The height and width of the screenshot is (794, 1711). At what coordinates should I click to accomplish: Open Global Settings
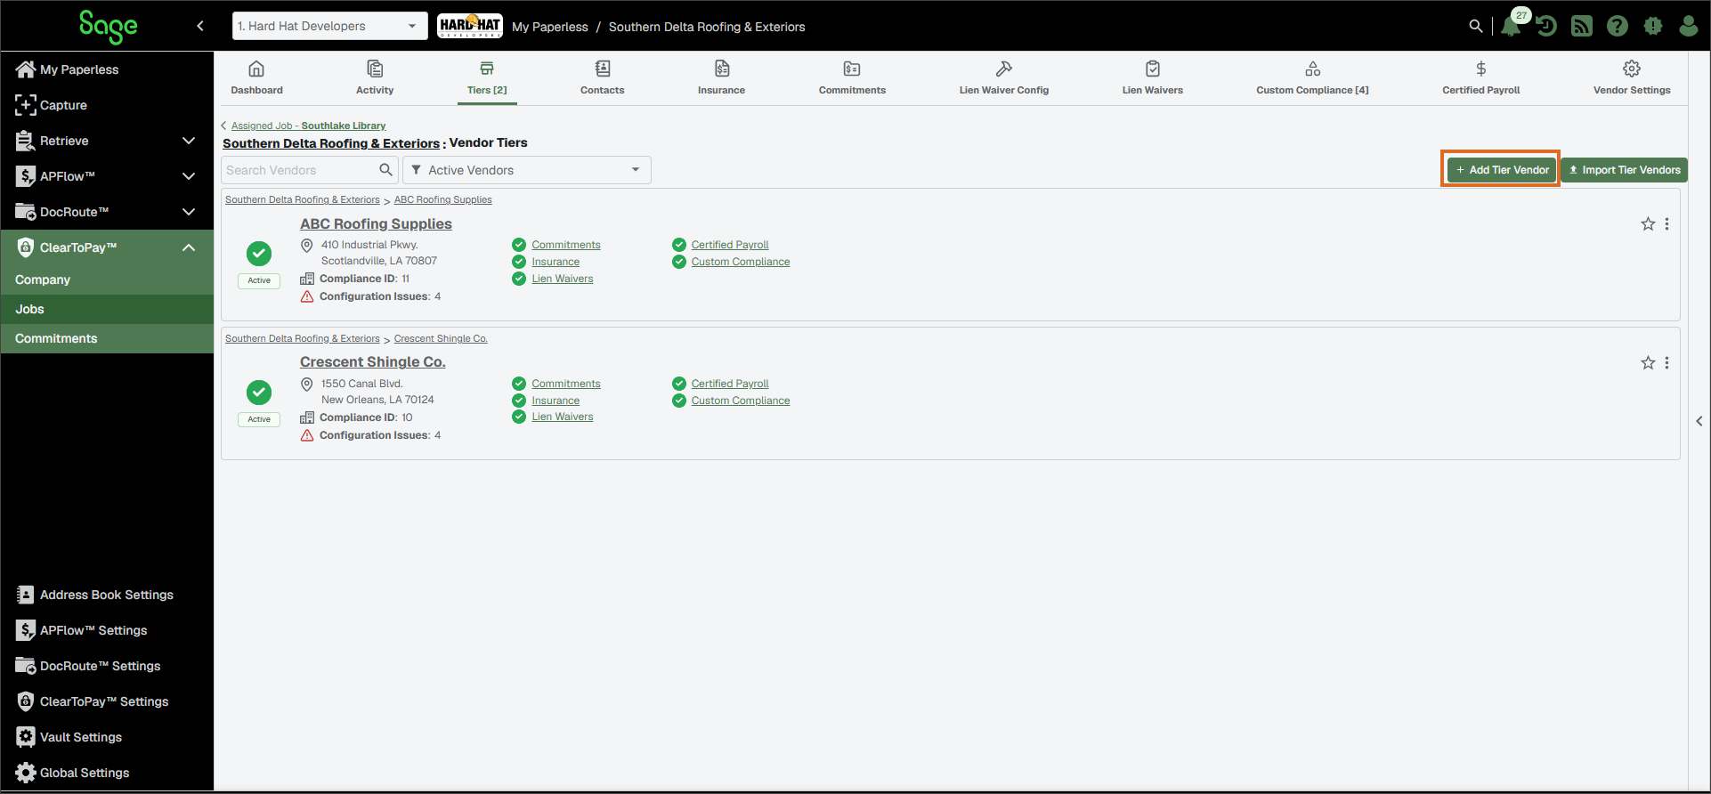(107, 773)
